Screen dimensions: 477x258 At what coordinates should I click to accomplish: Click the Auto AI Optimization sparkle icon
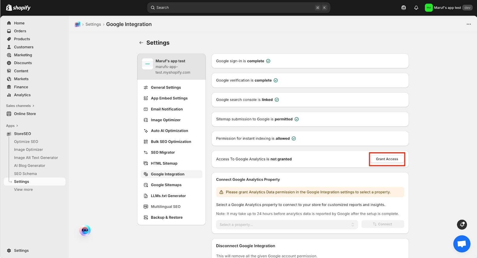[146, 131]
